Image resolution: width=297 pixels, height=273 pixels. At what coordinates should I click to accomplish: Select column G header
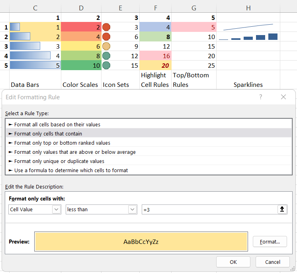pyautogui.click(x=194, y=8)
